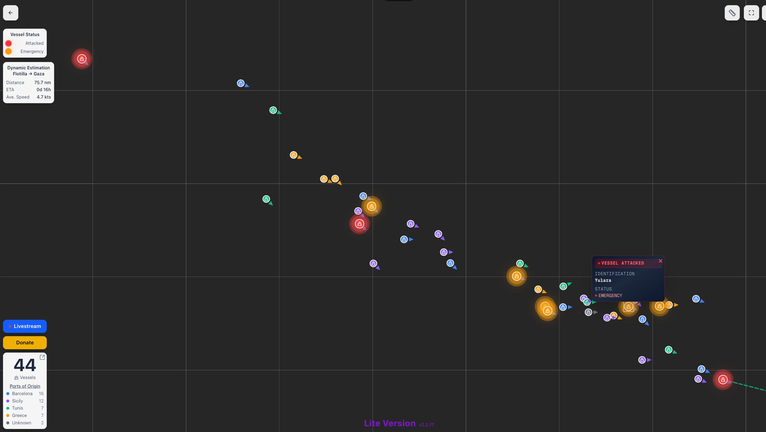Click the topmost blue Barcelona vessel marker

pos(241,83)
